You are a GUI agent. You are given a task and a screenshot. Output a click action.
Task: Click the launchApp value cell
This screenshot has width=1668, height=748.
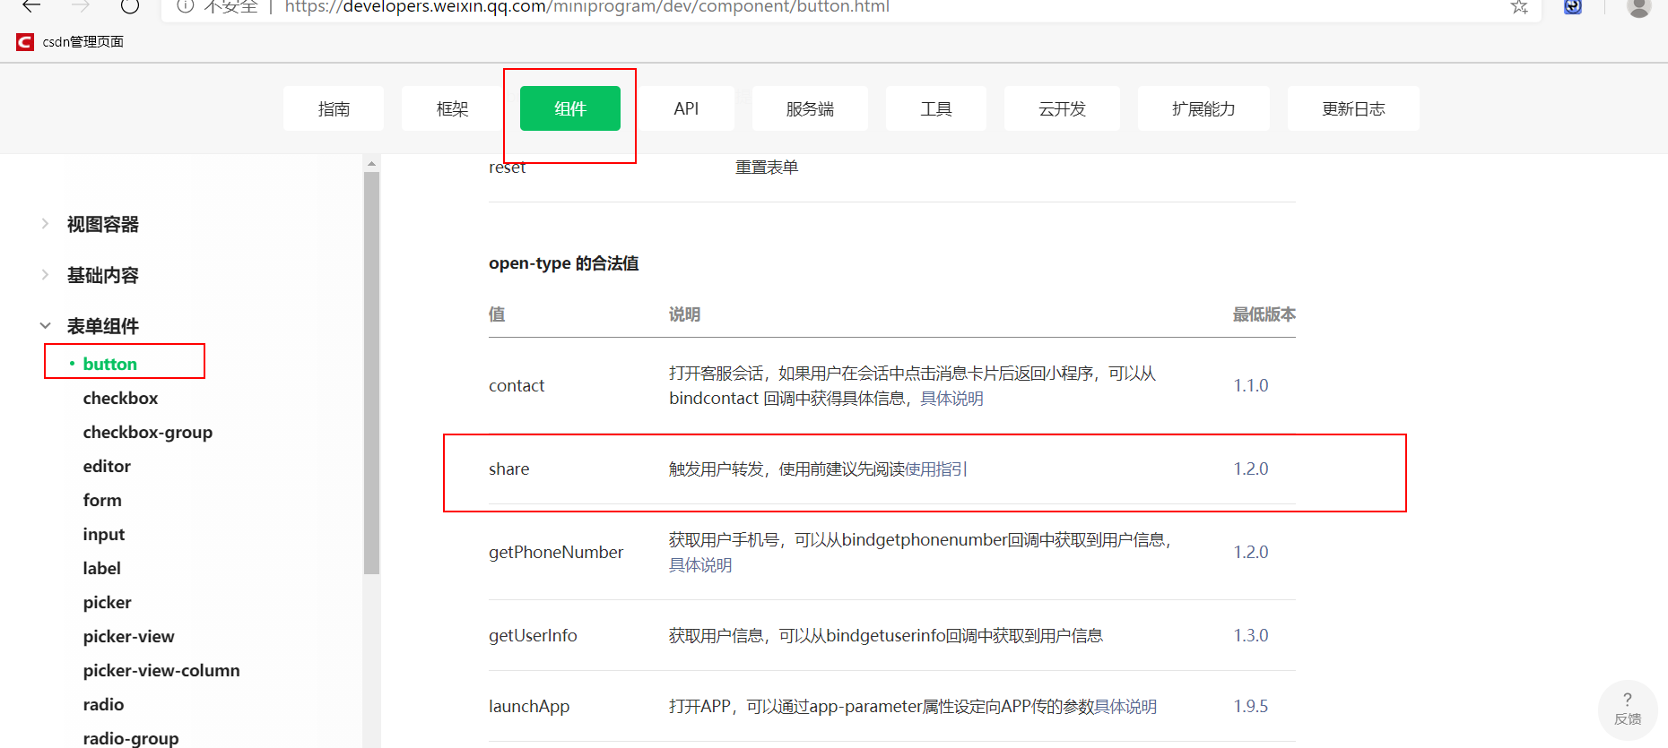pyautogui.click(x=529, y=706)
